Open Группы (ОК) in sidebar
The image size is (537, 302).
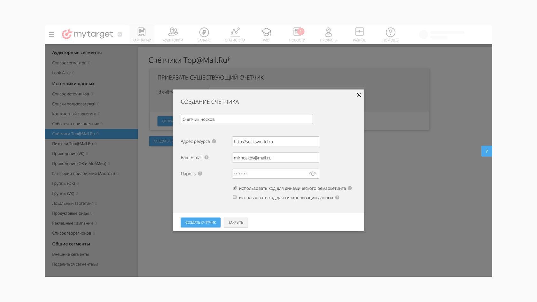[x=64, y=183]
